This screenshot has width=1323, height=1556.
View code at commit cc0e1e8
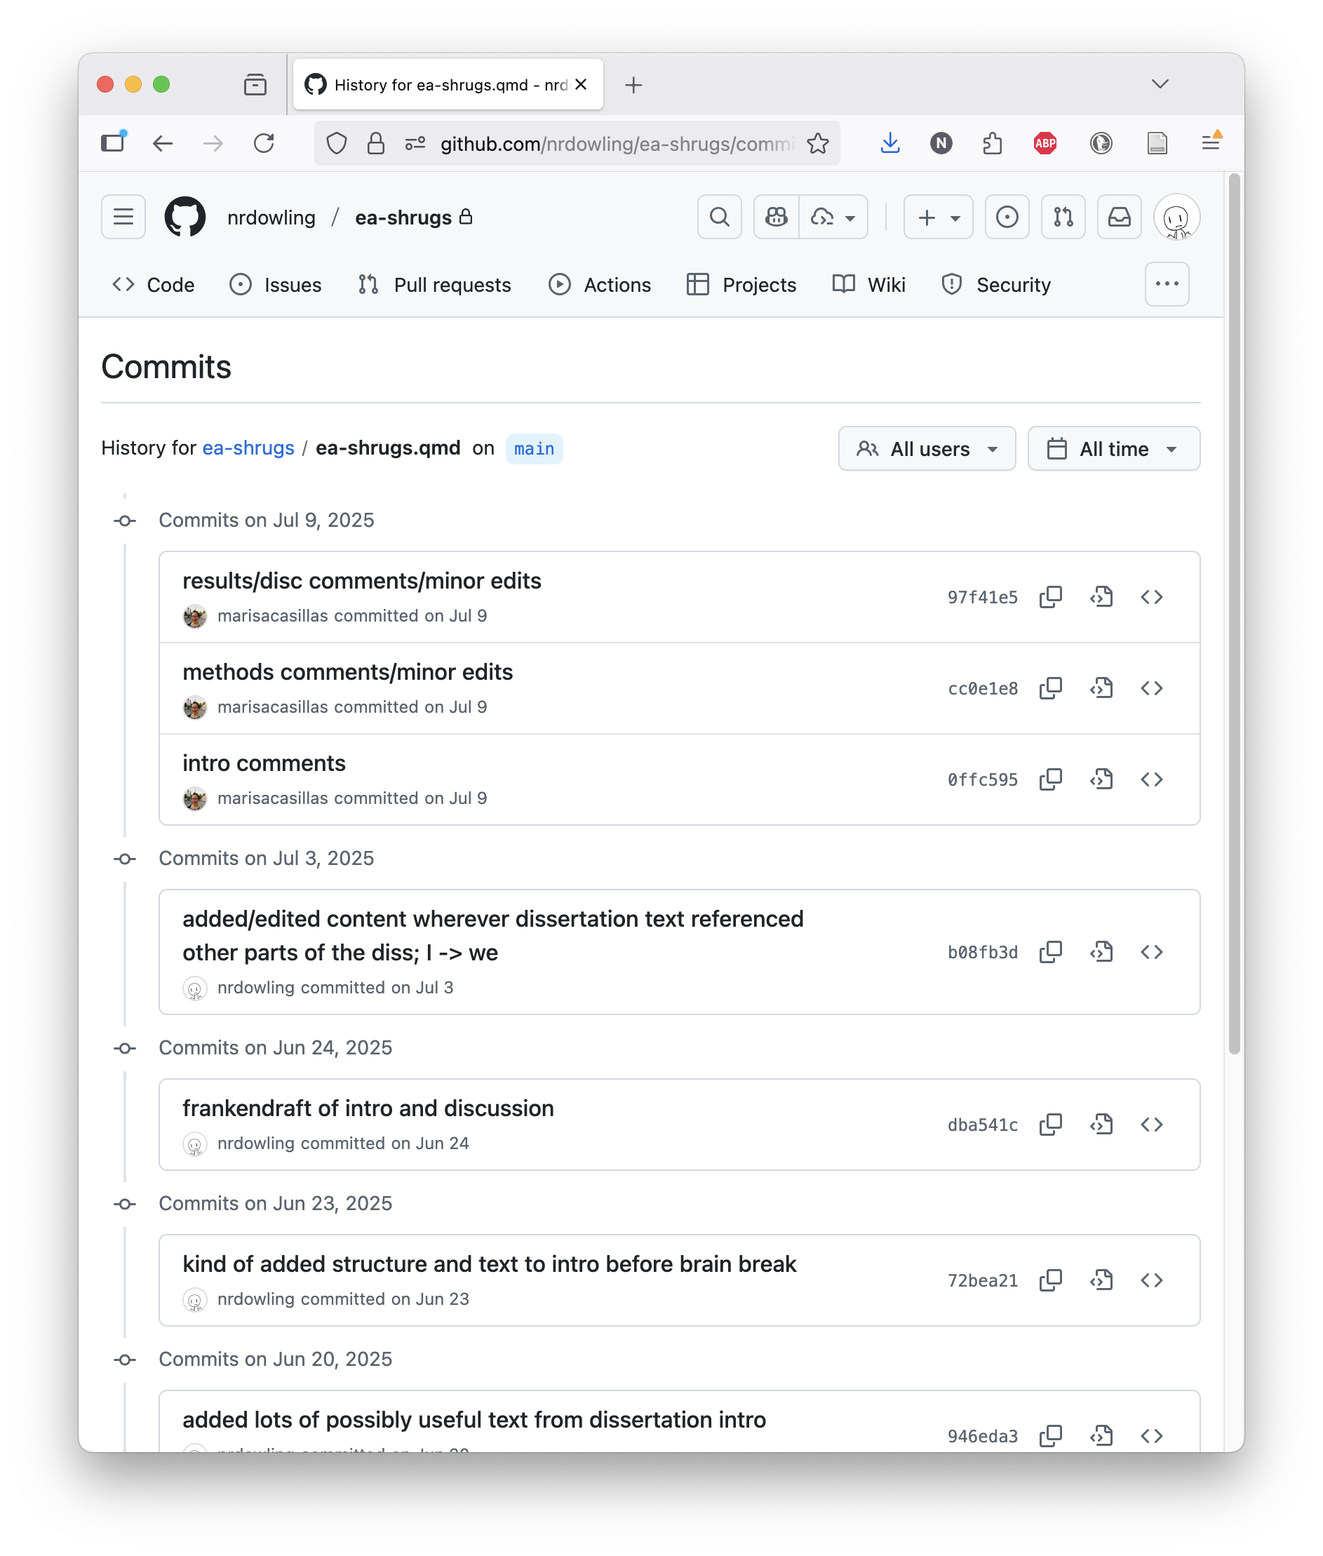[x=1100, y=688]
